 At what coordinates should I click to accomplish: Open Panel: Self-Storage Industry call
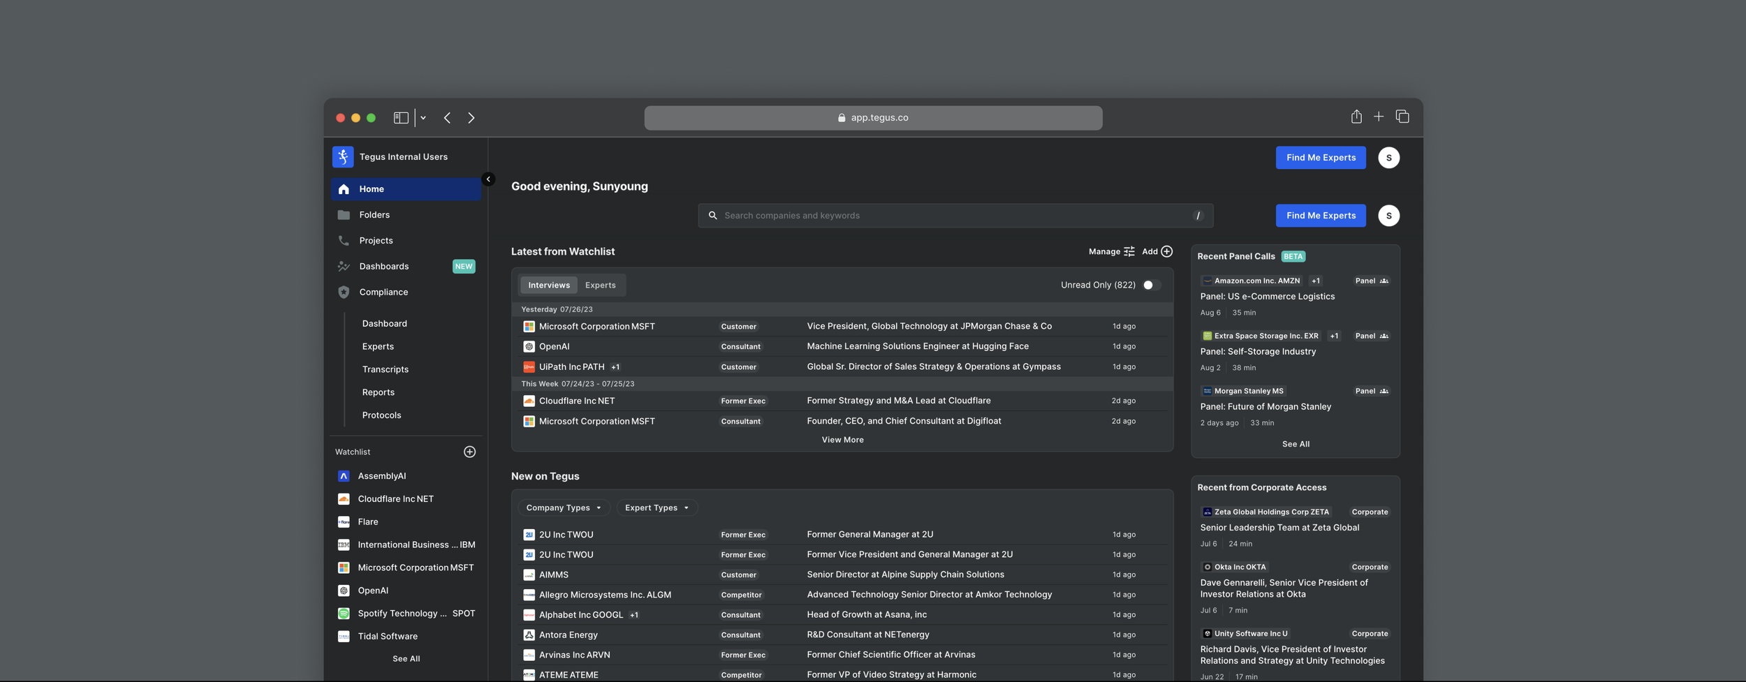1258,352
